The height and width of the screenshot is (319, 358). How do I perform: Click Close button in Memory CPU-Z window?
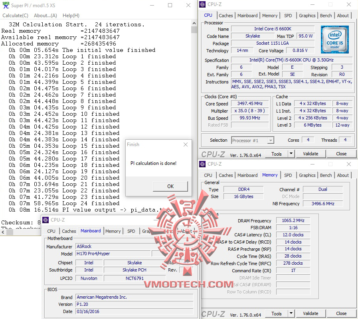[341, 313]
